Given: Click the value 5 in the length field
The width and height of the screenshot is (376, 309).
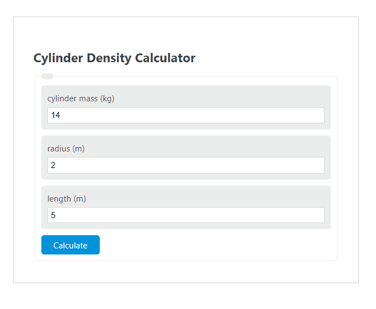Looking at the screenshot, I should coord(53,215).
